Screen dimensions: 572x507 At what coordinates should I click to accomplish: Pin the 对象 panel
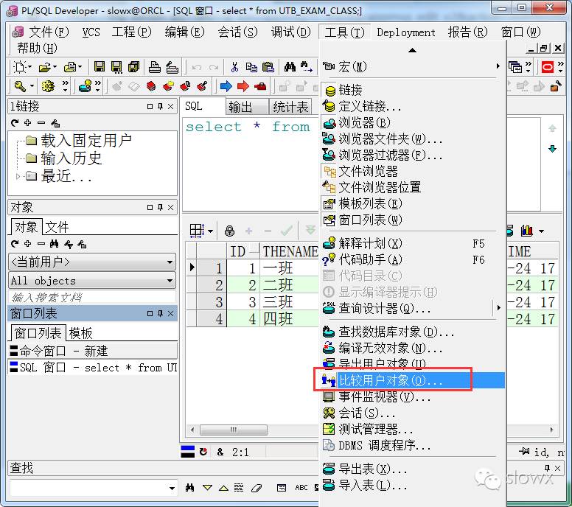click(x=160, y=207)
